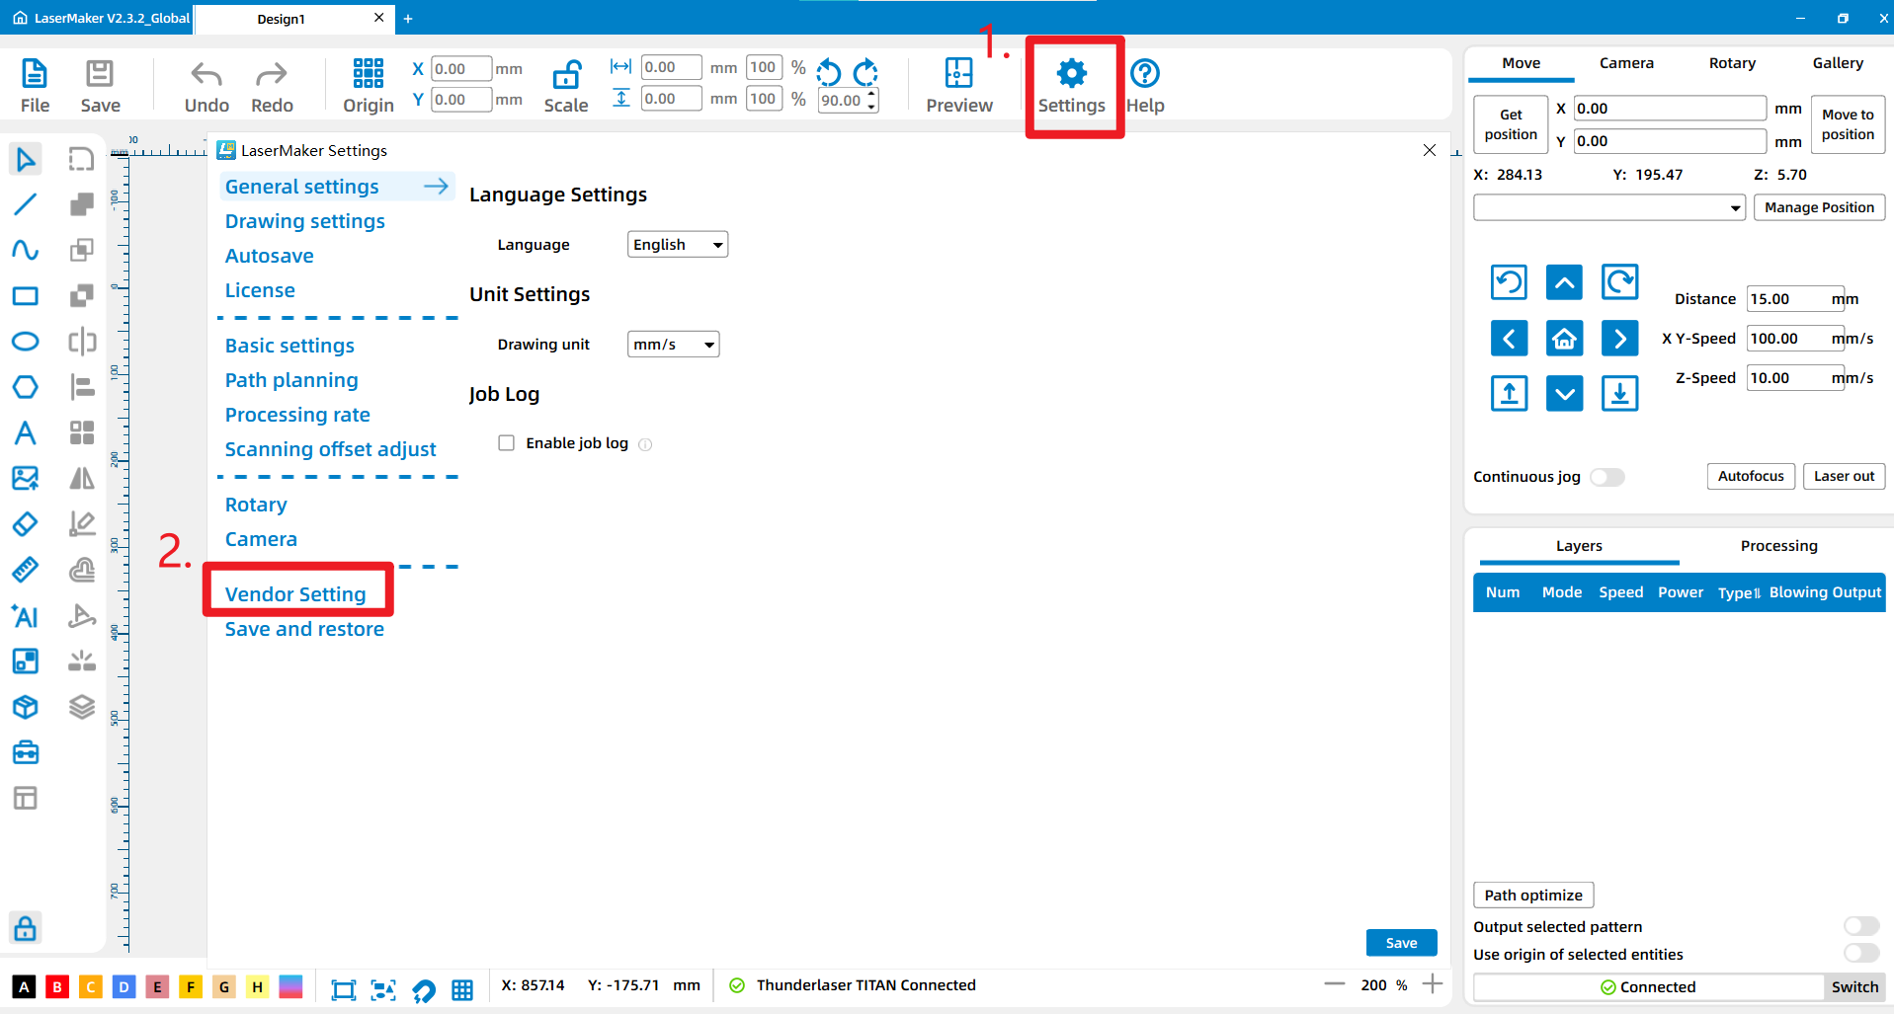
Task: Click the Undo icon
Action: [x=206, y=75]
